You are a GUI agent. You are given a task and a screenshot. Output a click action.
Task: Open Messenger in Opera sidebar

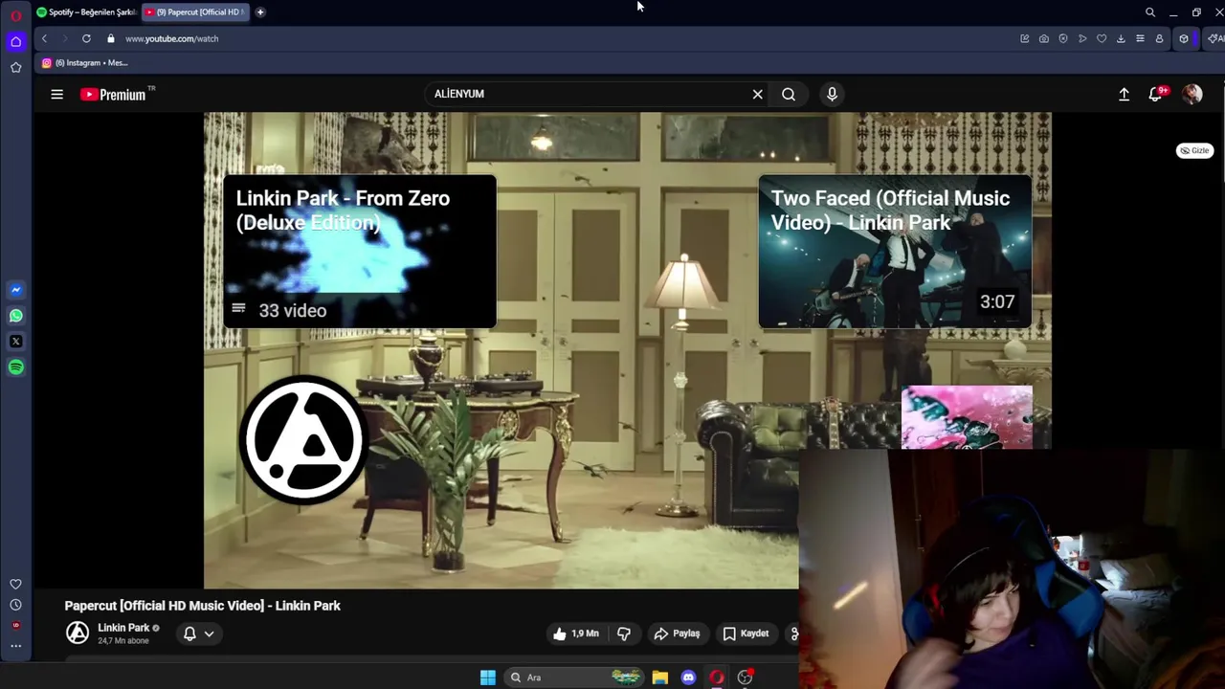point(15,289)
